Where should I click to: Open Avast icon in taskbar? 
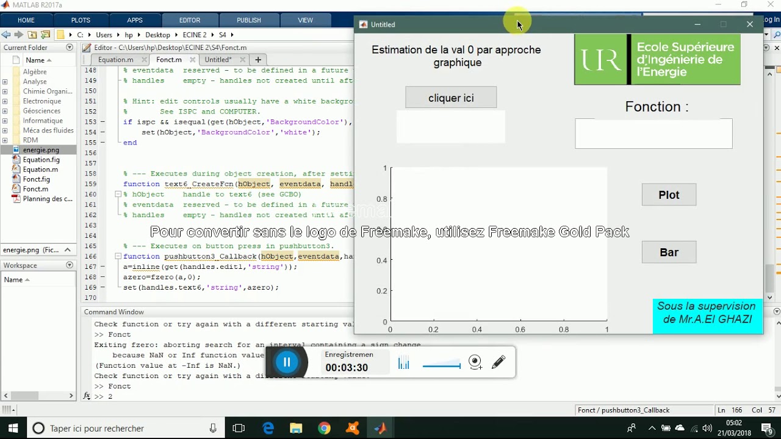pyautogui.click(x=352, y=428)
